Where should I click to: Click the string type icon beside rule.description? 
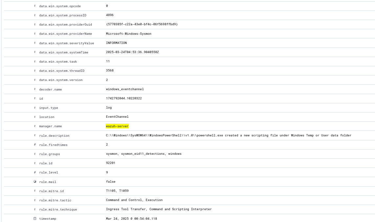point(35,135)
